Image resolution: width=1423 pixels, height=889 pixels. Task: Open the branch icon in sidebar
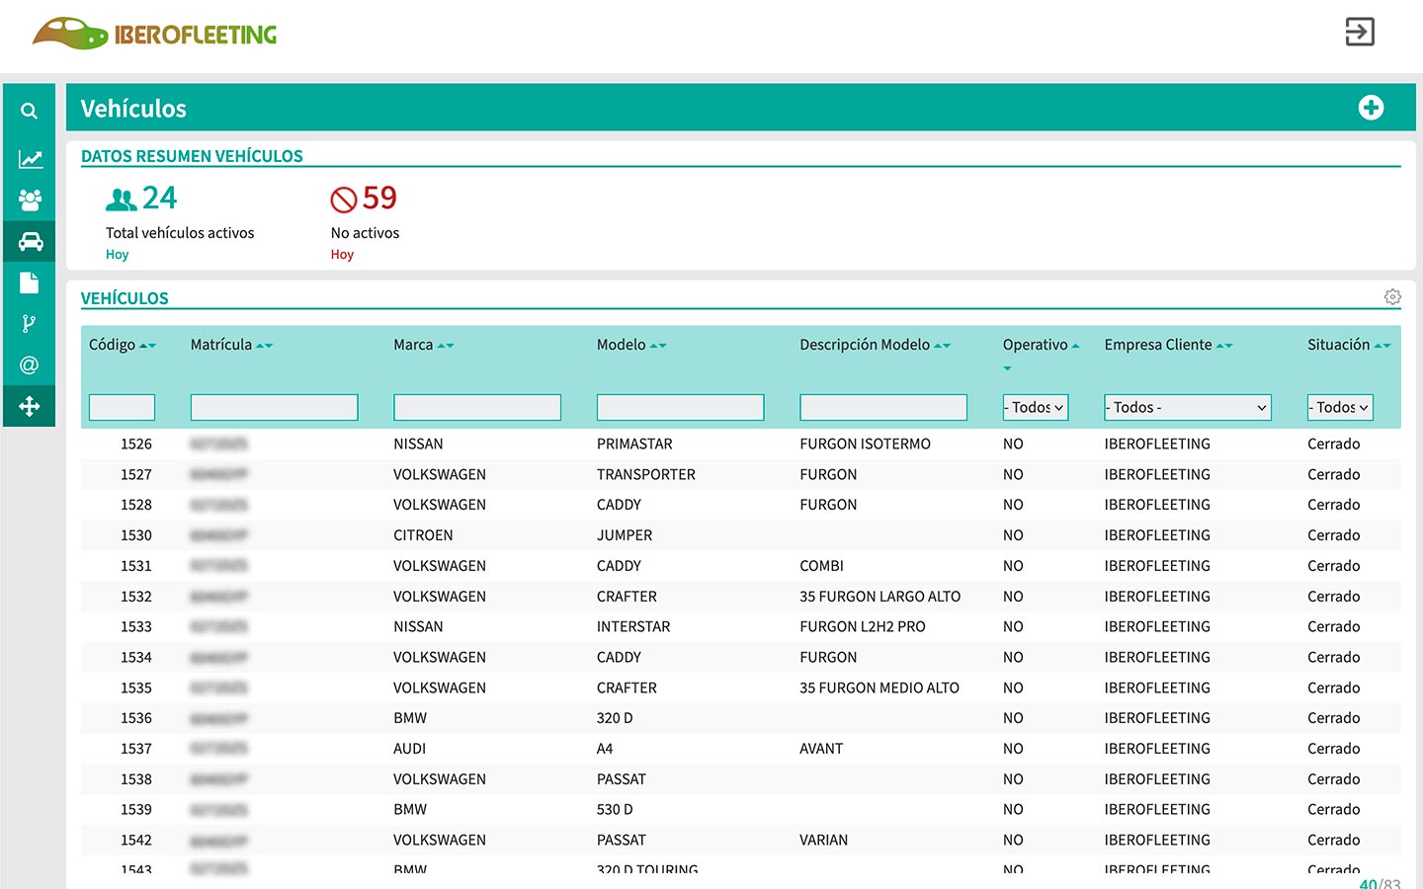pyautogui.click(x=30, y=324)
